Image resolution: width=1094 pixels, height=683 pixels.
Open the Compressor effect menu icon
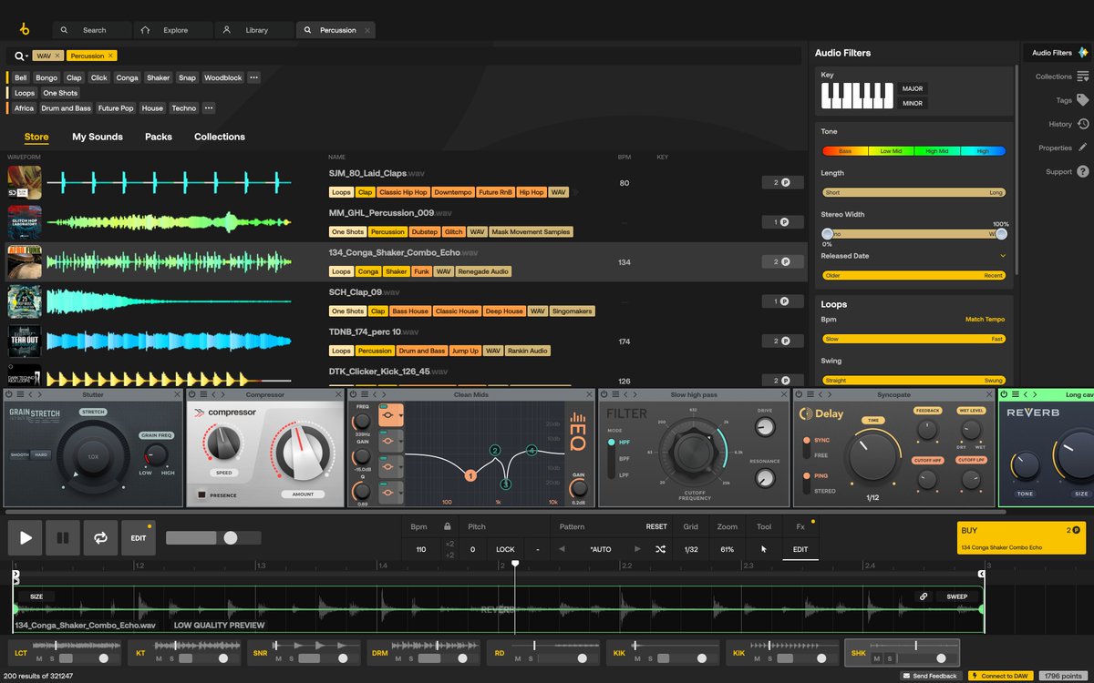pos(202,394)
